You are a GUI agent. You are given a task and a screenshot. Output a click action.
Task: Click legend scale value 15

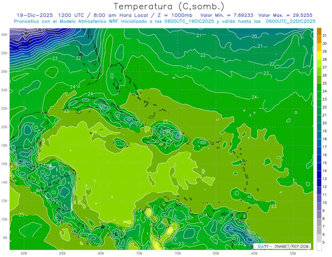click(325, 163)
